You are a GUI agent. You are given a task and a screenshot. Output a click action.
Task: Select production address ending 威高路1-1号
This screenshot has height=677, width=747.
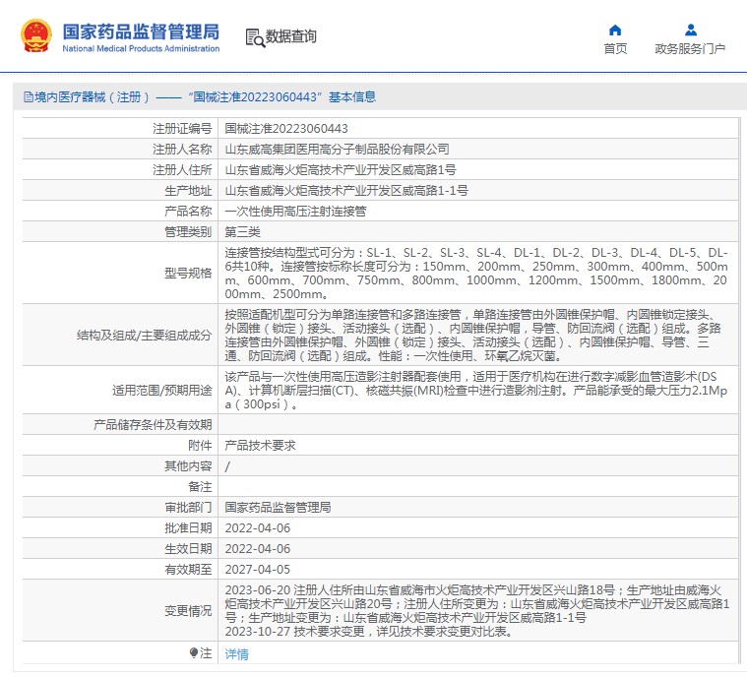[x=346, y=191]
